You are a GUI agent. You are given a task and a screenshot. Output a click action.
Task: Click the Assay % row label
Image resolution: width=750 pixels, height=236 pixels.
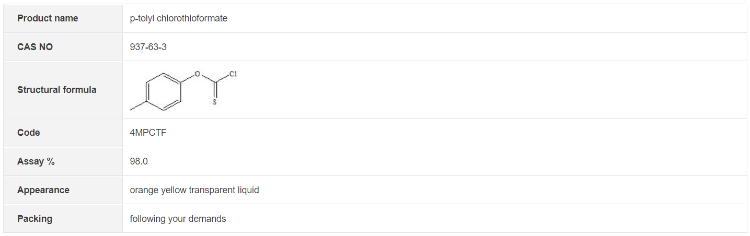click(x=36, y=161)
